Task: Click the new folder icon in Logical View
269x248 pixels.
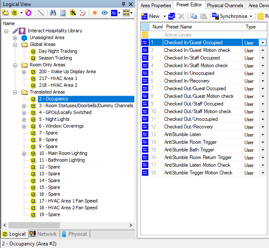Action: [x=6, y=13]
